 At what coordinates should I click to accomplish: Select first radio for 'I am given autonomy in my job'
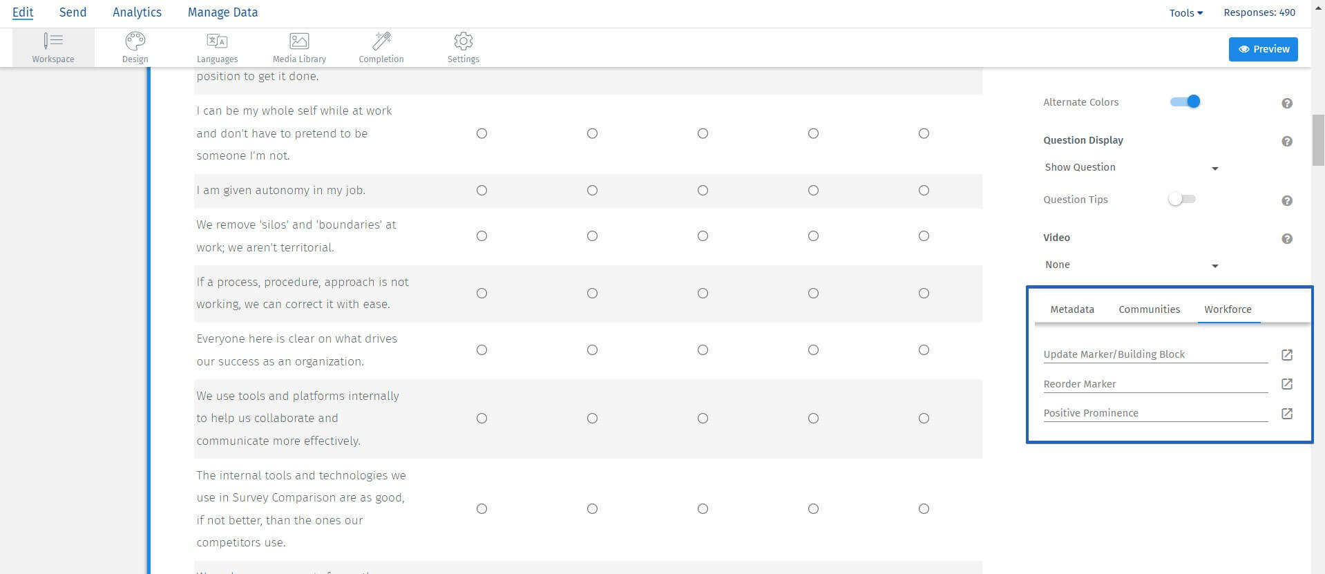coord(482,190)
